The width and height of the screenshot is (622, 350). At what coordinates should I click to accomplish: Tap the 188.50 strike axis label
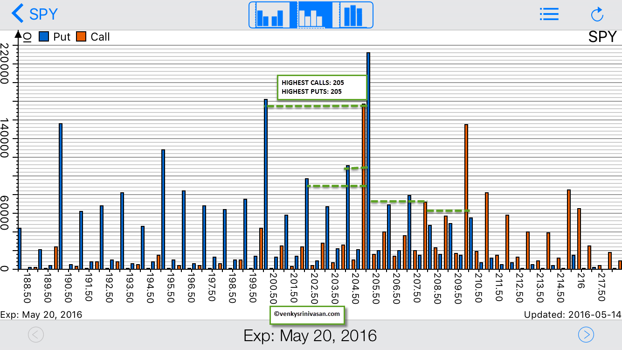tap(27, 287)
